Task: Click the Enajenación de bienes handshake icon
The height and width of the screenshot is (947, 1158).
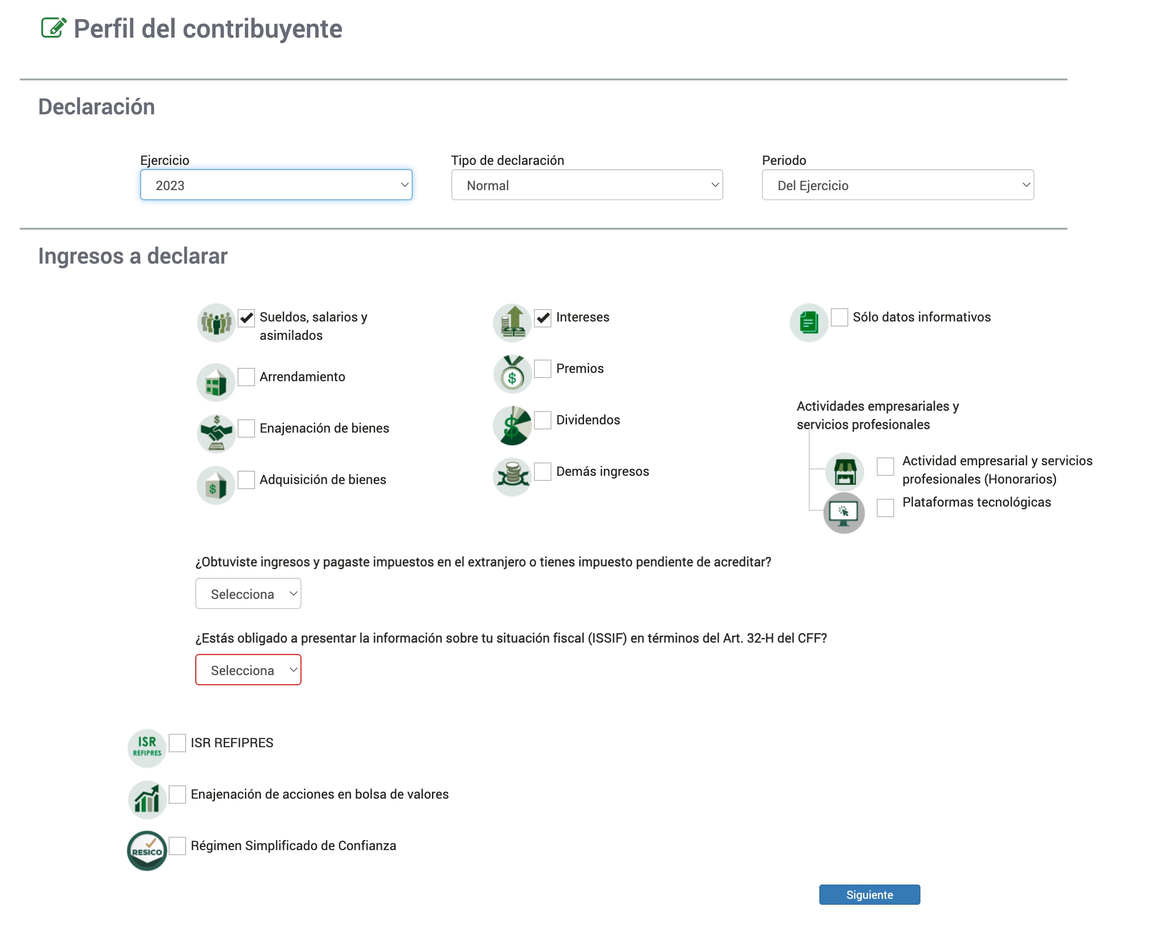Action: [x=216, y=434]
